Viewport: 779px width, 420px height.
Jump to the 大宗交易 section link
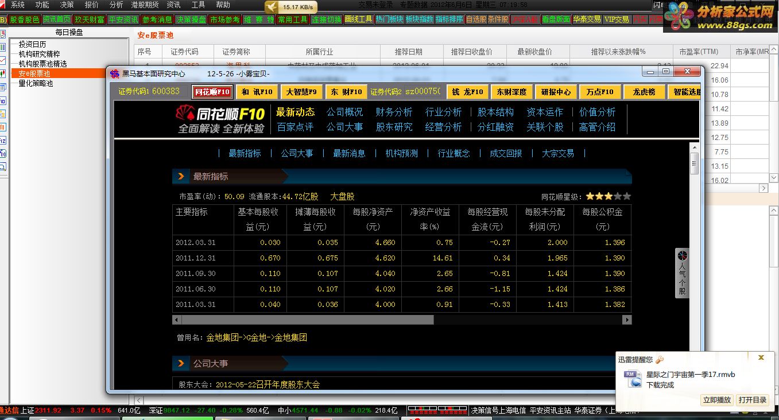tap(558, 153)
